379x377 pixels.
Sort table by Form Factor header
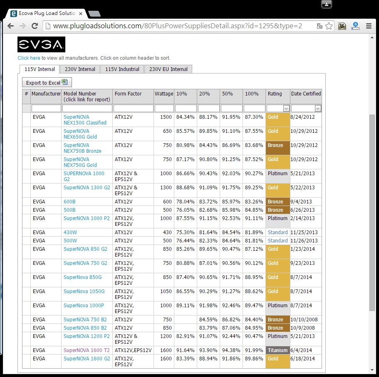[x=128, y=93]
